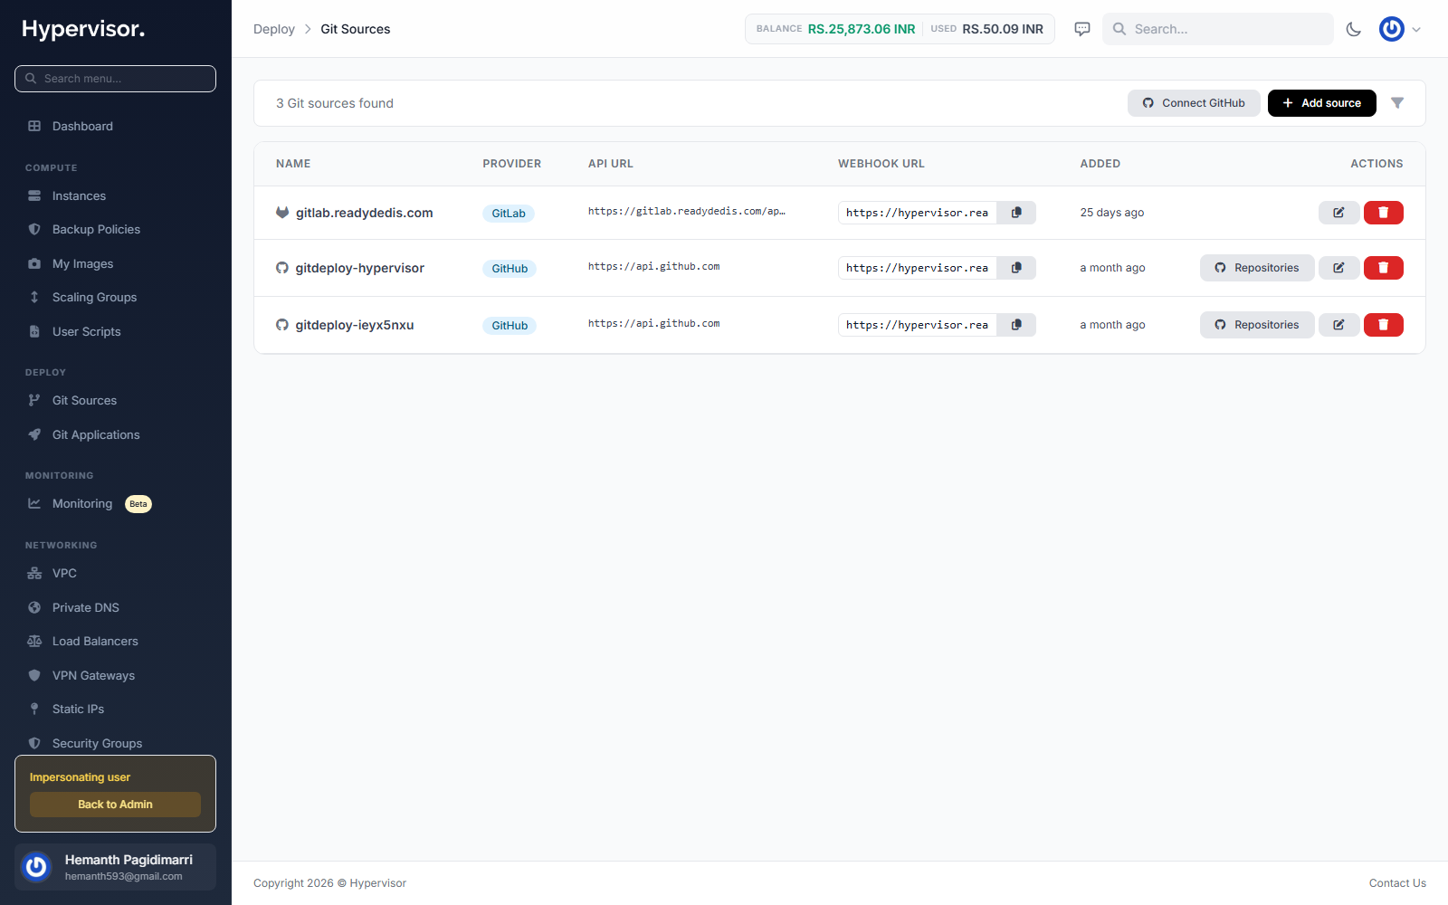Click the gitlab API URL text

(686, 212)
